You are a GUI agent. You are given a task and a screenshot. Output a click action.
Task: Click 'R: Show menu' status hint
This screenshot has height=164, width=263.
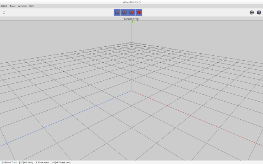42,162
